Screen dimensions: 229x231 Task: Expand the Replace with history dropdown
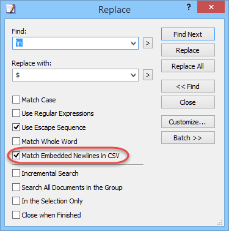click(x=133, y=75)
